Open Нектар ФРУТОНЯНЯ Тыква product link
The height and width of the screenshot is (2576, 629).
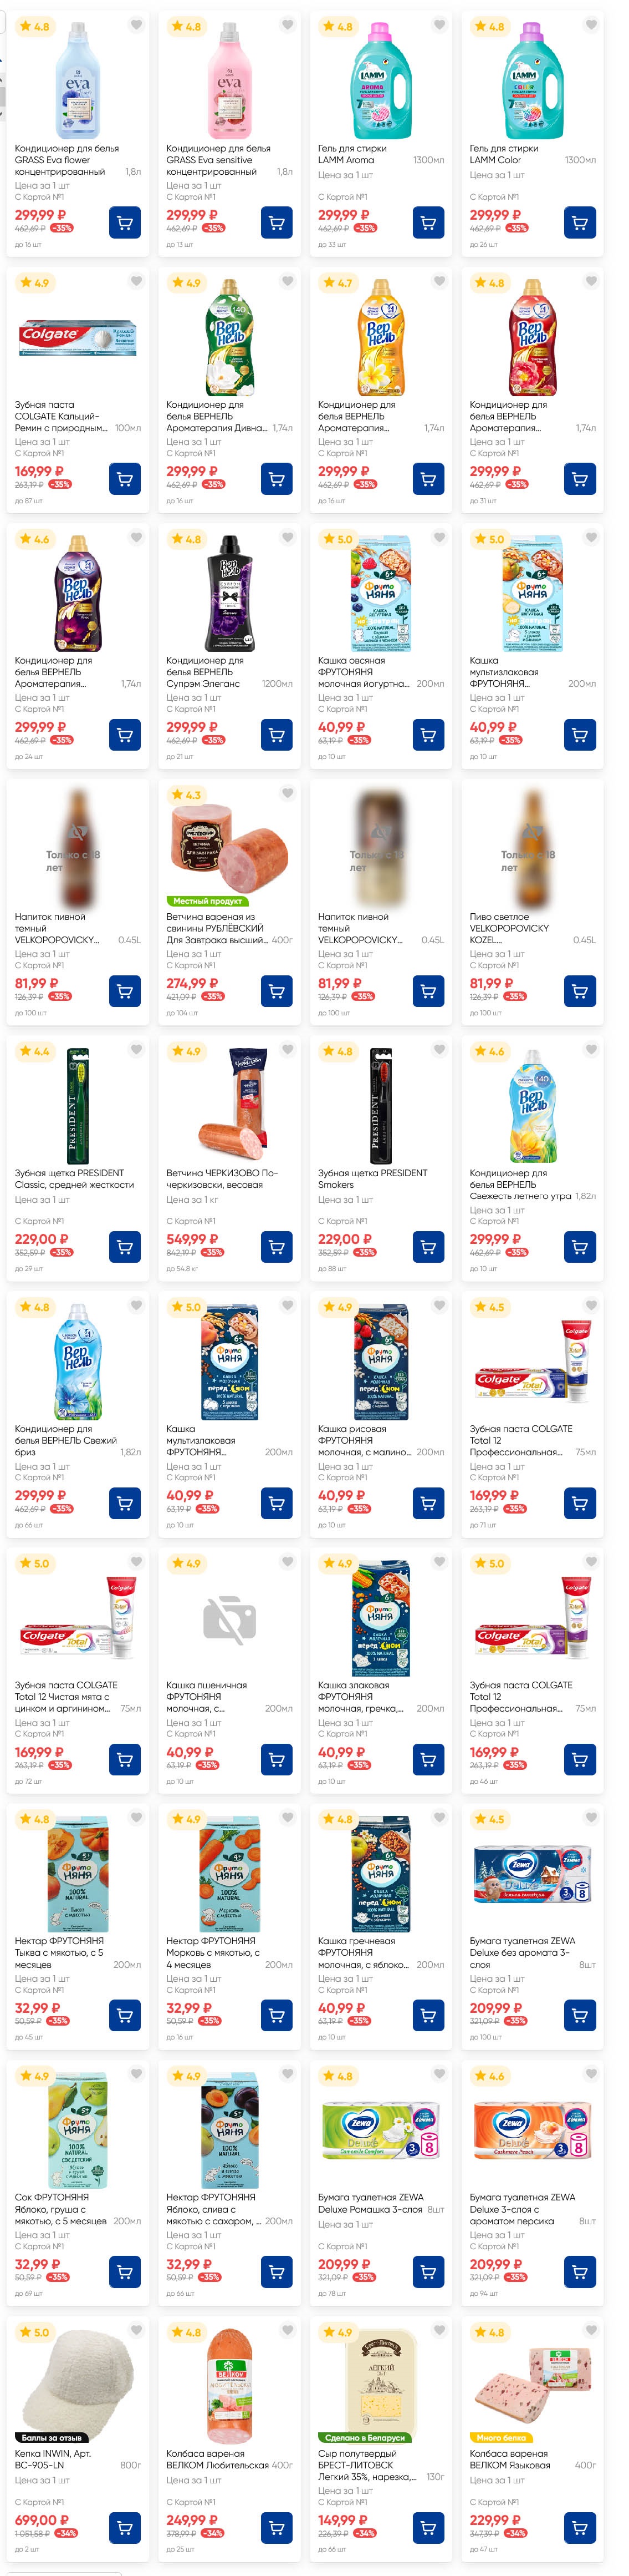tap(60, 1946)
